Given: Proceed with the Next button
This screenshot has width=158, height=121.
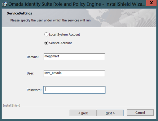Looking at the screenshot, I should (x=110, y=113).
